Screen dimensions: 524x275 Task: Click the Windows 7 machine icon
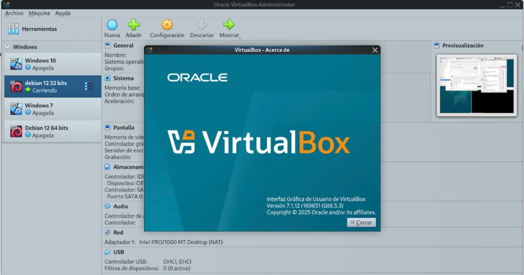coord(16,109)
